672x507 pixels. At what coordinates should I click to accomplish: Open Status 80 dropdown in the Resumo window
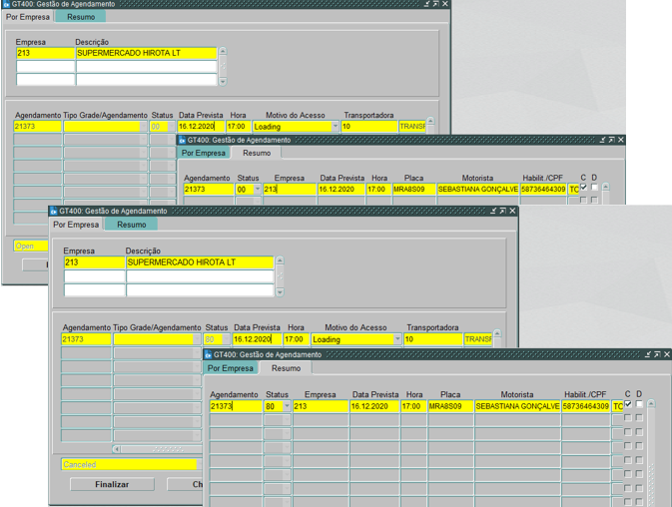pos(287,406)
